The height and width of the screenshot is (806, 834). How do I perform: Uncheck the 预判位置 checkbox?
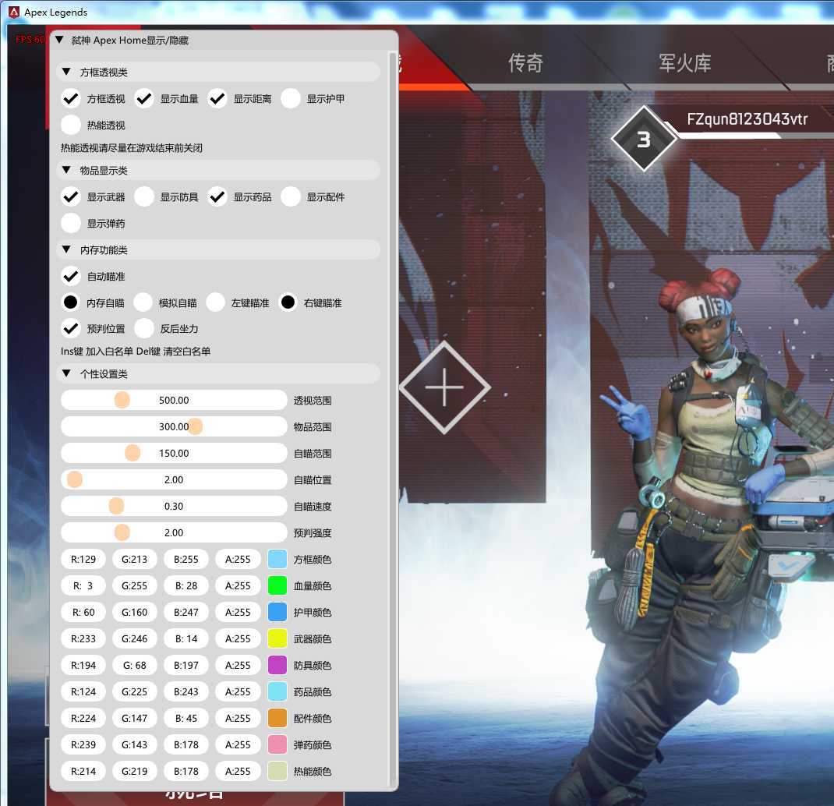tap(71, 328)
